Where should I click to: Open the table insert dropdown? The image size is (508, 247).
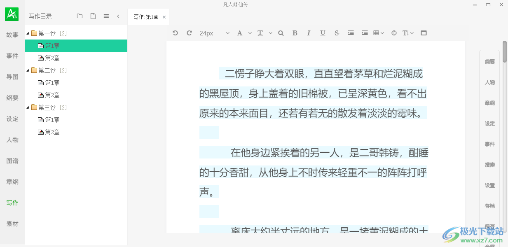378,33
